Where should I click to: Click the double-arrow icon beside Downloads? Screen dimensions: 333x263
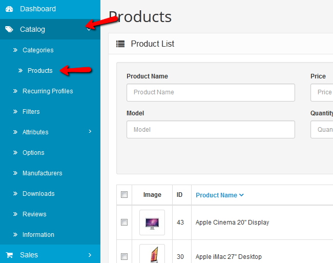click(x=15, y=194)
